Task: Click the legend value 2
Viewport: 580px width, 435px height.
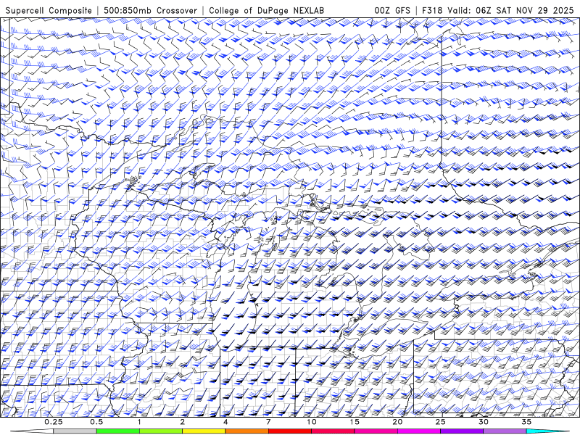Action: (x=183, y=422)
